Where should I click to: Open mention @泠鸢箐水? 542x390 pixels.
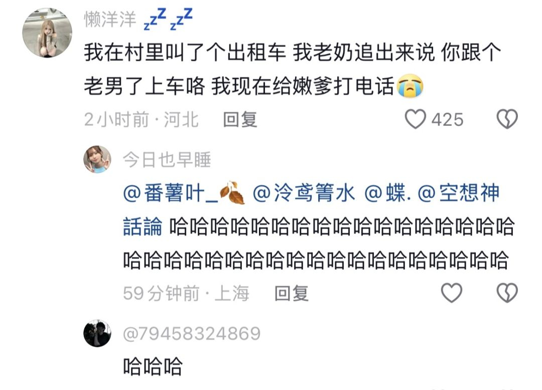(x=304, y=193)
